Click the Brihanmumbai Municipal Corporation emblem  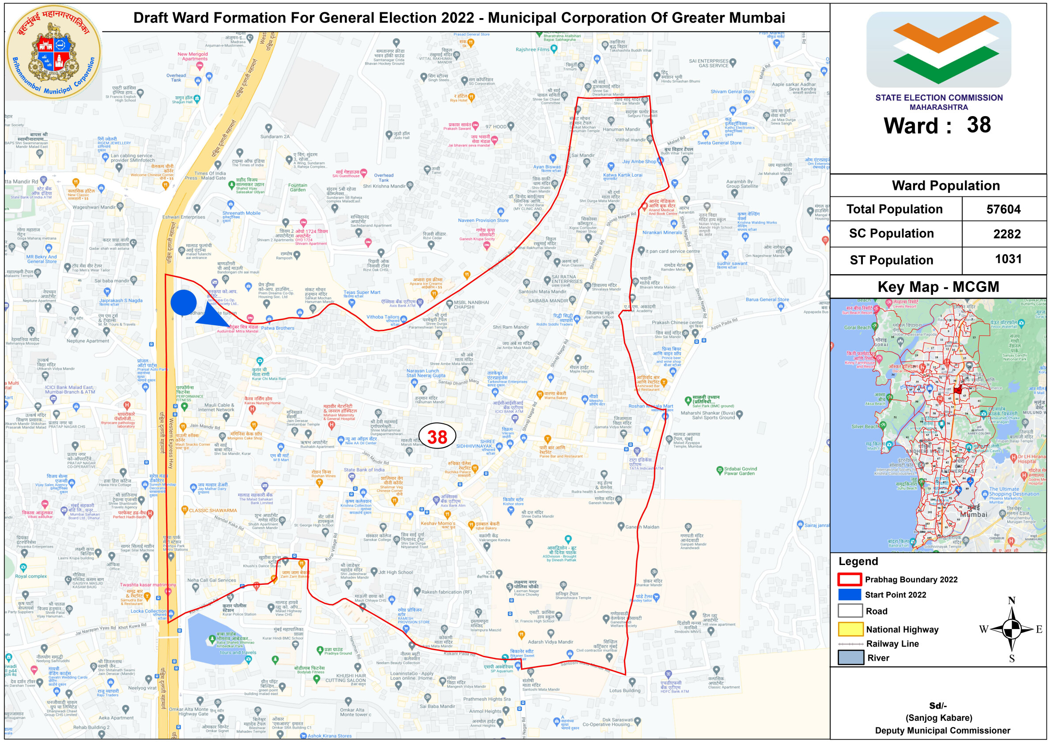click(x=54, y=52)
